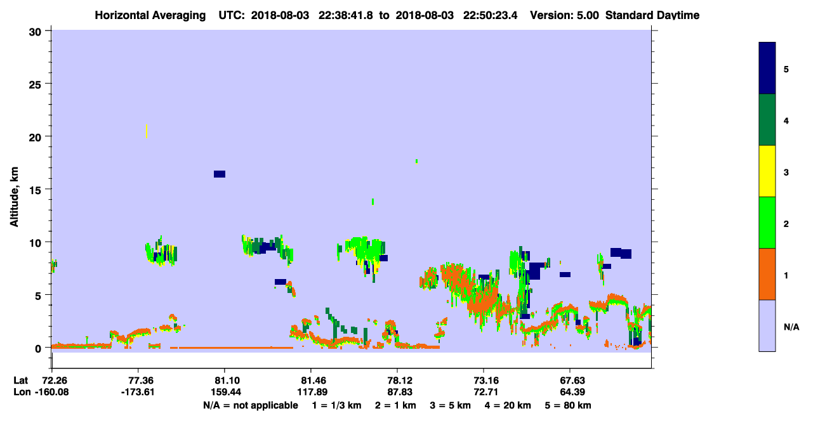Click the colorbar label '1'
This screenshot has height=423, width=825.
(786, 274)
